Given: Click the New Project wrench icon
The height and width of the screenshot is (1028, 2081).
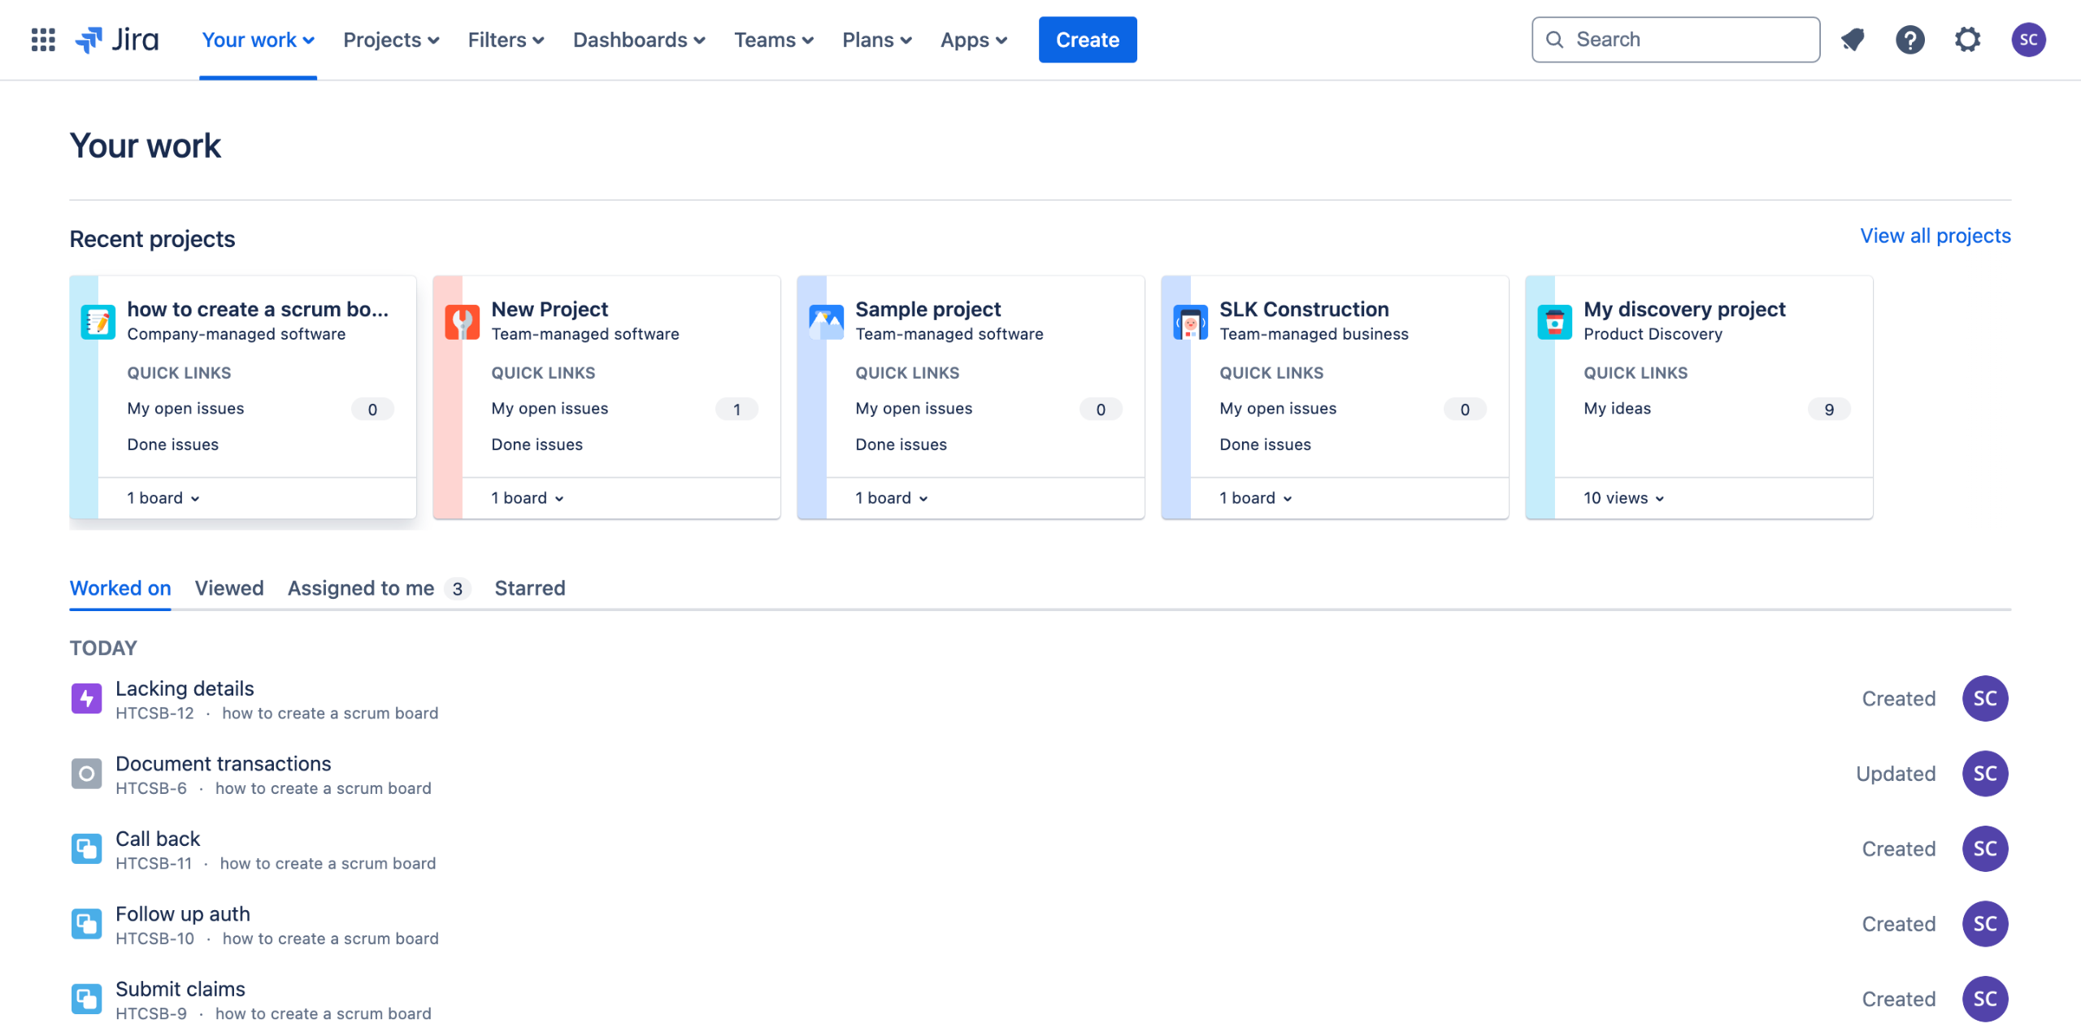Looking at the screenshot, I should click(462, 322).
